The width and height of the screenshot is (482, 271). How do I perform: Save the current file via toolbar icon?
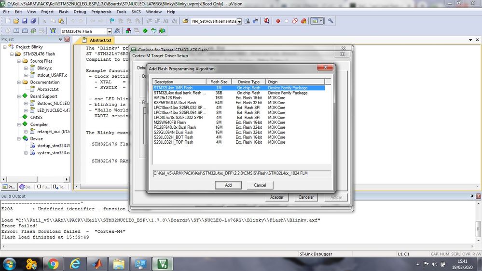coord(25,21)
